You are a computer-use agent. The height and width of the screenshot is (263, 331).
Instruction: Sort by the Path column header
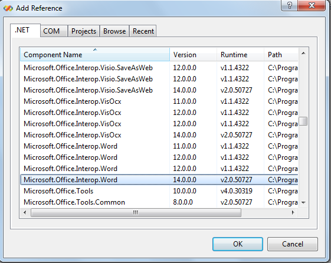(x=281, y=55)
